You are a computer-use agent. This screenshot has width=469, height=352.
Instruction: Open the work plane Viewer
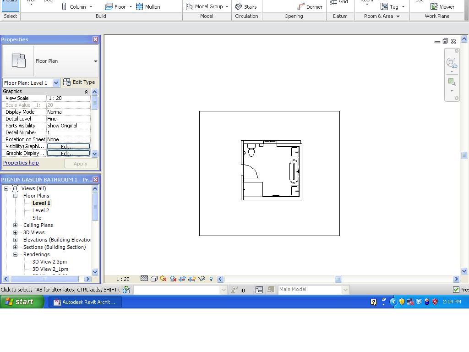[442, 6]
